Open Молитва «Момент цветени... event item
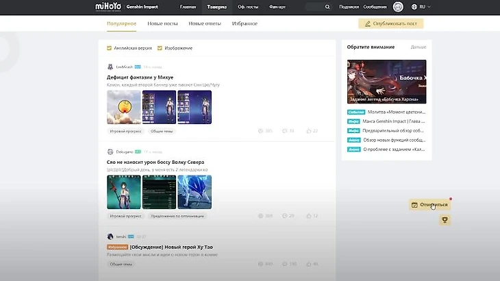500x281 pixels. click(386, 112)
